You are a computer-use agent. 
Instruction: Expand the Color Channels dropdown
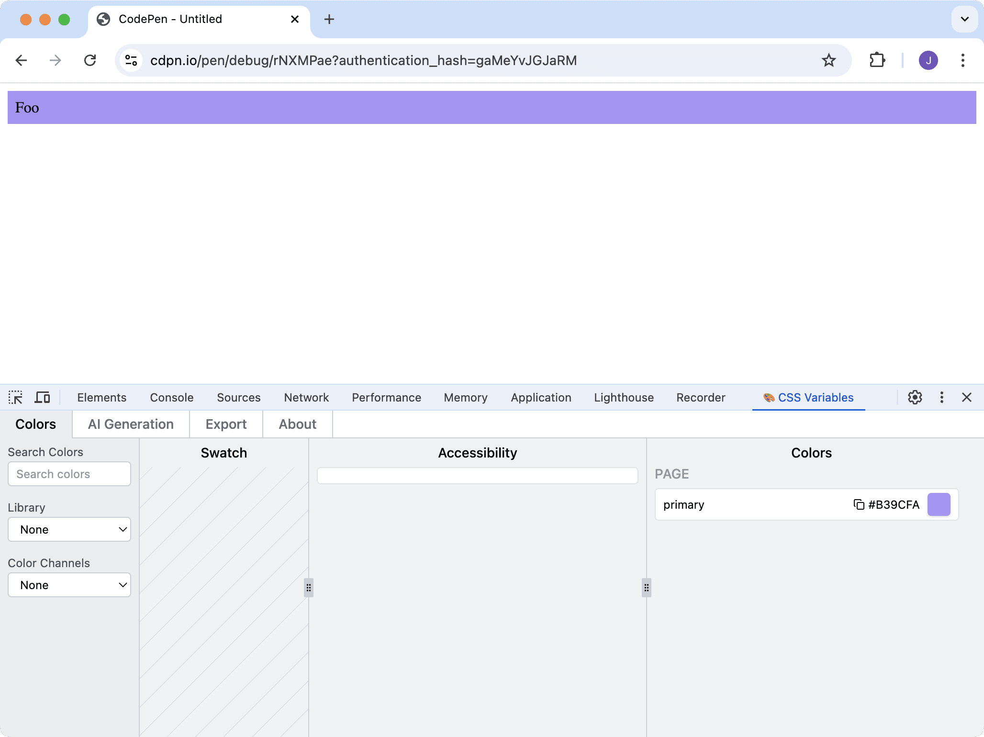tap(69, 585)
